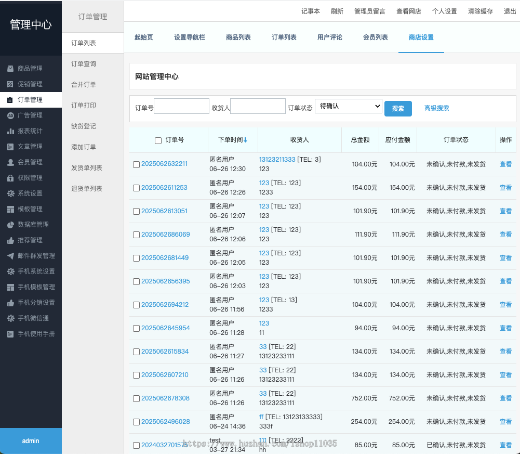Click the 报表统计 bar chart icon
The image size is (520, 454).
click(10, 131)
